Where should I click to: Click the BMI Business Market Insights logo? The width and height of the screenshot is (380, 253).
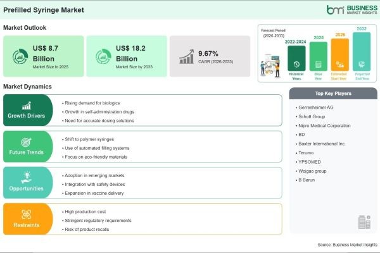pyautogui.click(x=352, y=9)
